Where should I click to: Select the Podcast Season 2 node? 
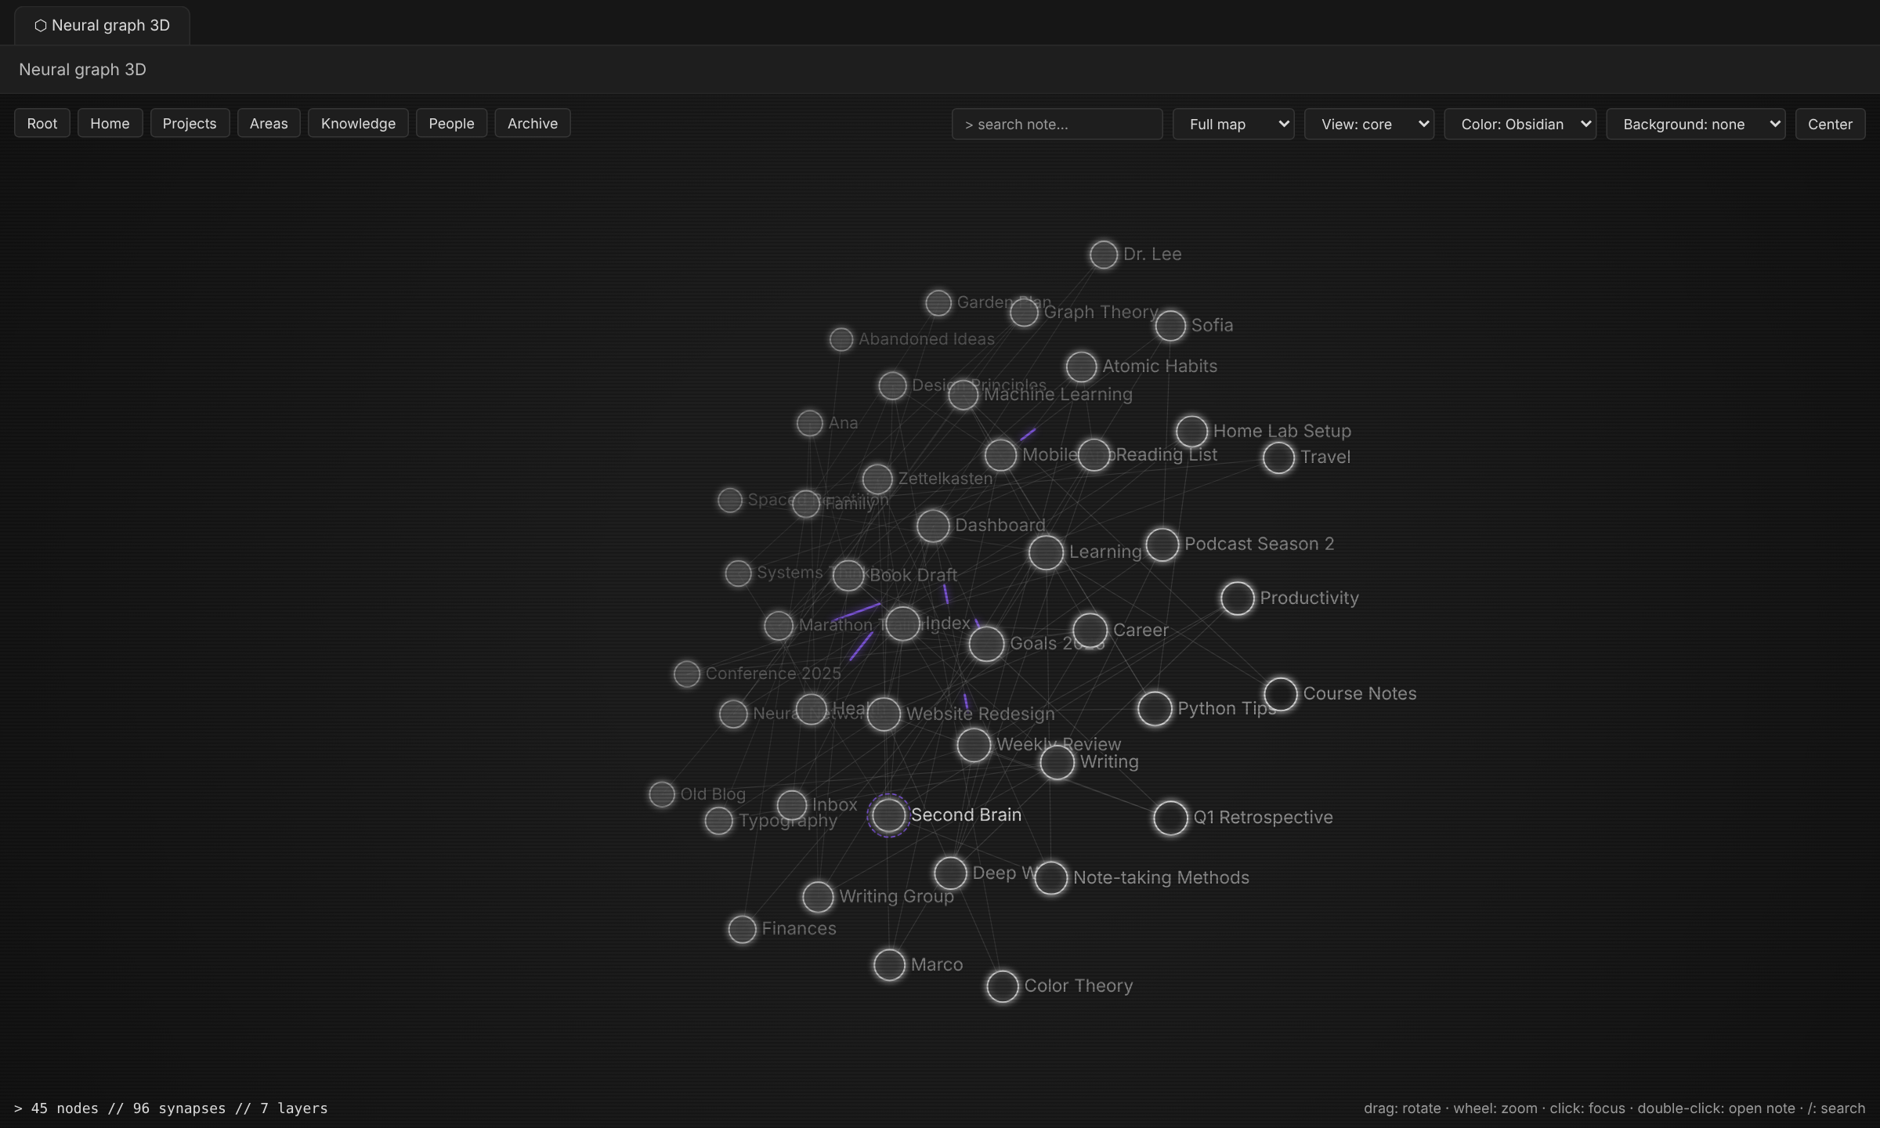click(x=1162, y=544)
